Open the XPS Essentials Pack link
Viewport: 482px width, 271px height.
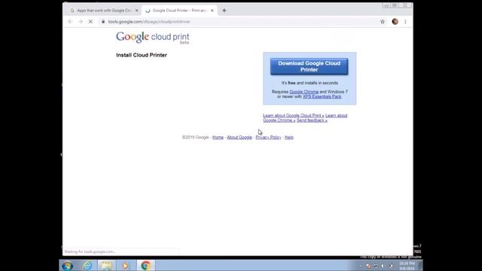click(322, 96)
